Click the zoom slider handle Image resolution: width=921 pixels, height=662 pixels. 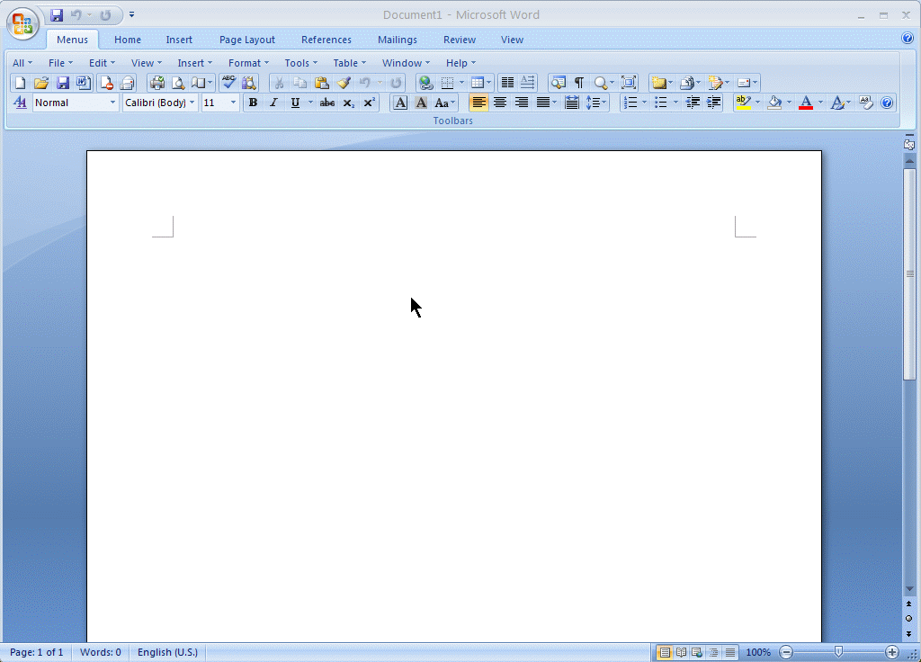coord(838,652)
